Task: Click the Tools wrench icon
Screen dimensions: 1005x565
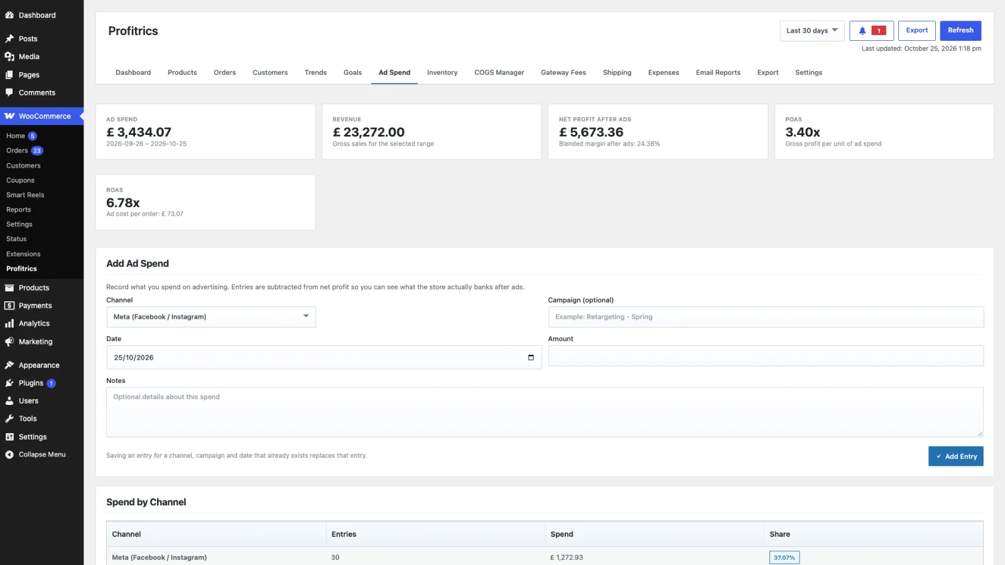Action: point(9,419)
